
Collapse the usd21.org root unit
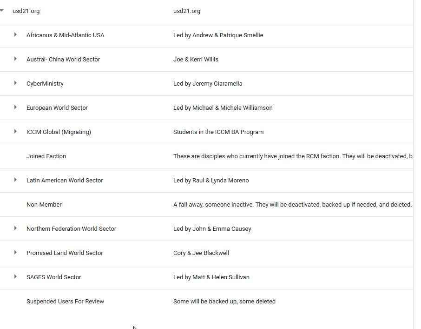point(2,10)
